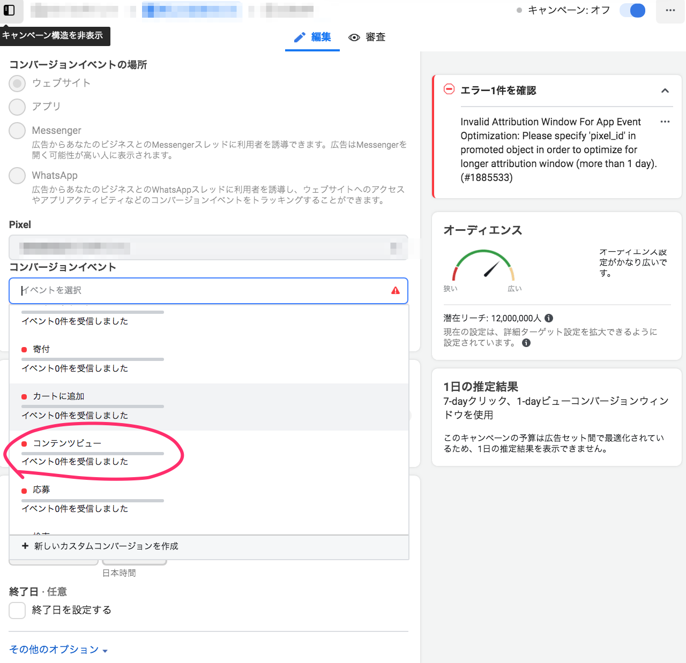The height and width of the screenshot is (663, 686).
Task: Click the red error icon in error panel
Action: [449, 89]
